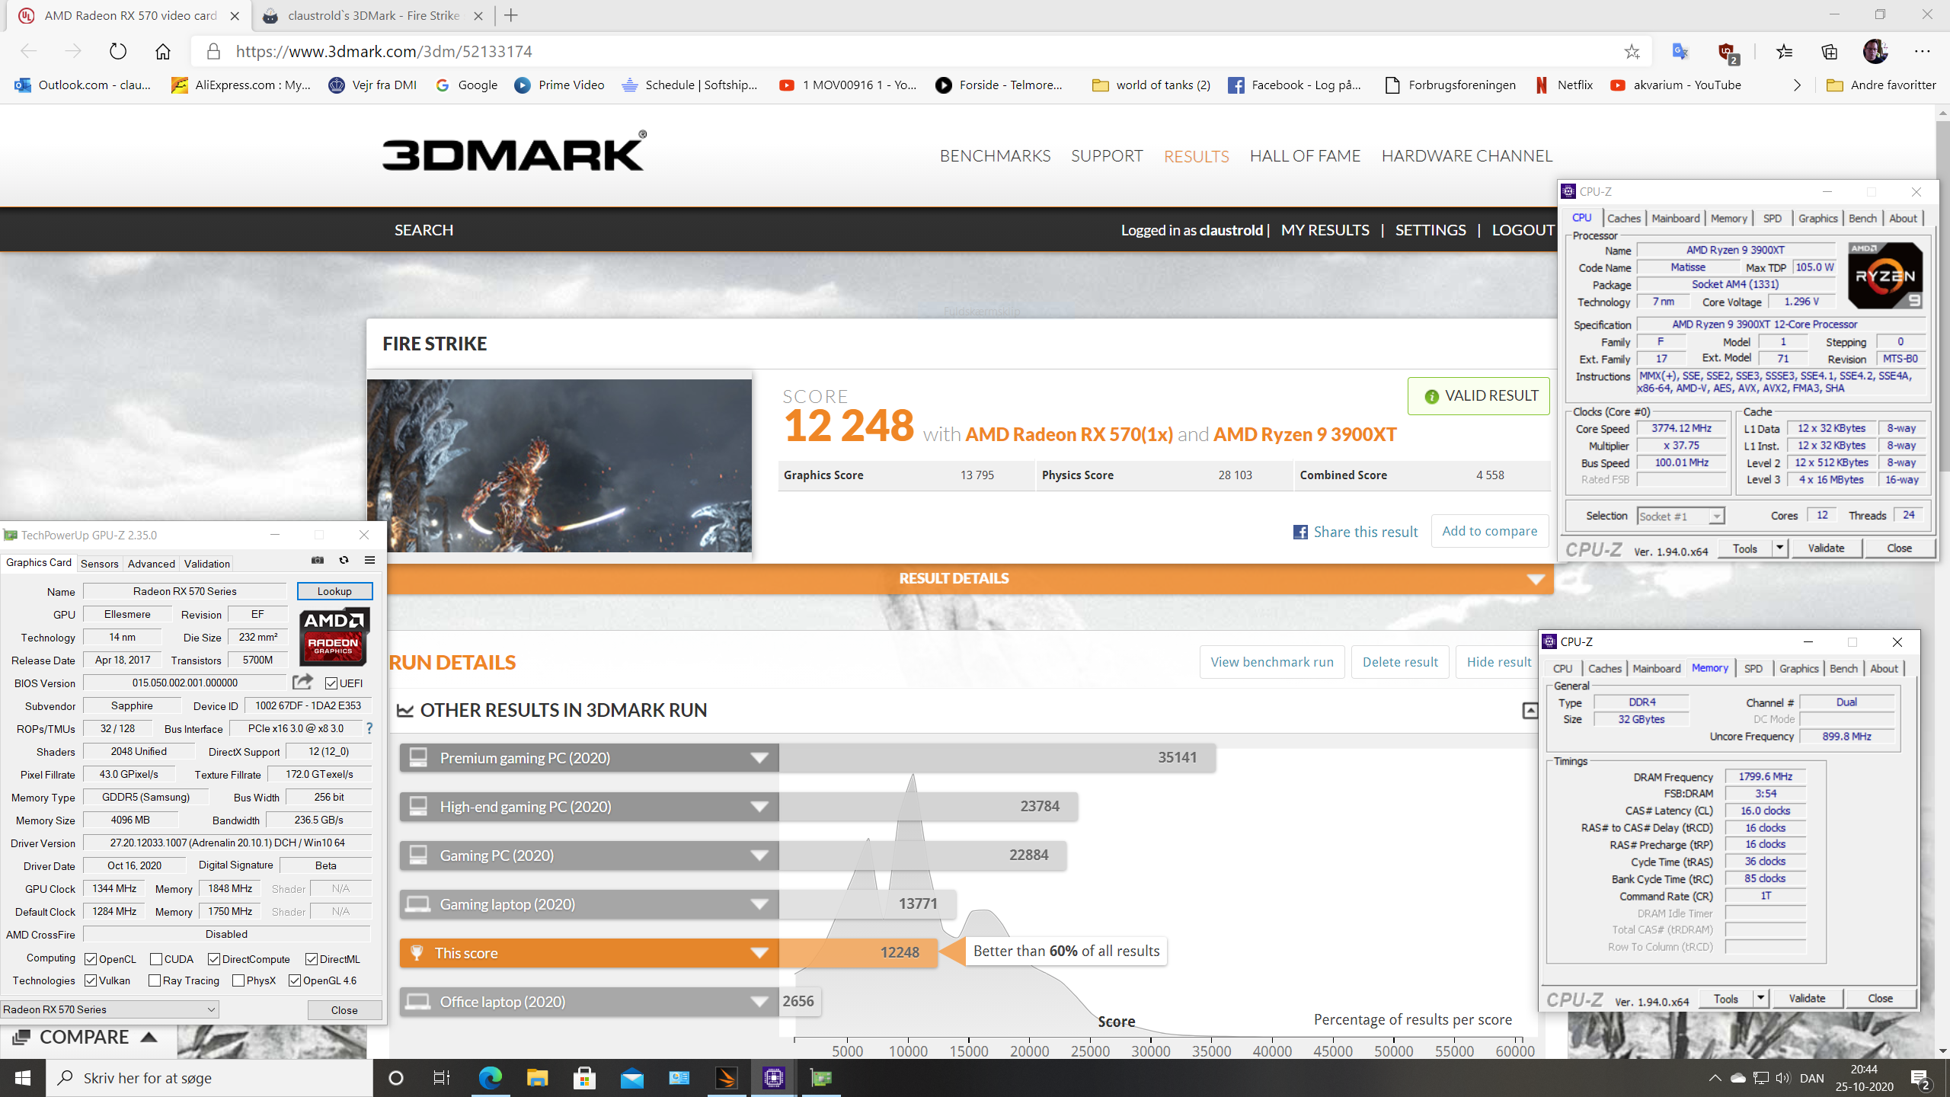
Task: Click View benchmark run button
Action: point(1271,662)
